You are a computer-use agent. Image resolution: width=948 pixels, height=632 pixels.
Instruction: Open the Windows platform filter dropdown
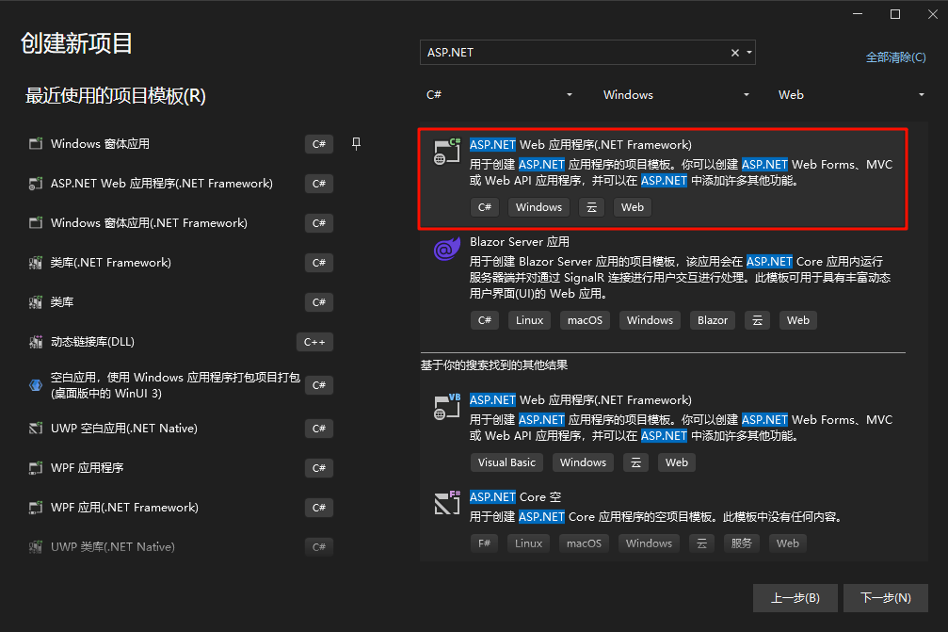676,95
